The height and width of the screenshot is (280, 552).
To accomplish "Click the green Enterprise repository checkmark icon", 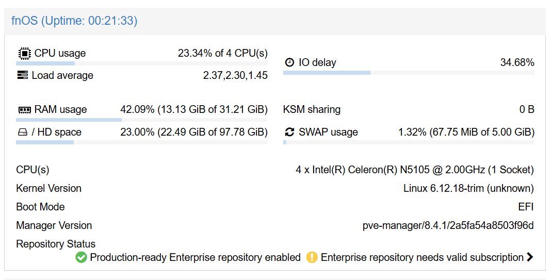I will click(x=81, y=257).
